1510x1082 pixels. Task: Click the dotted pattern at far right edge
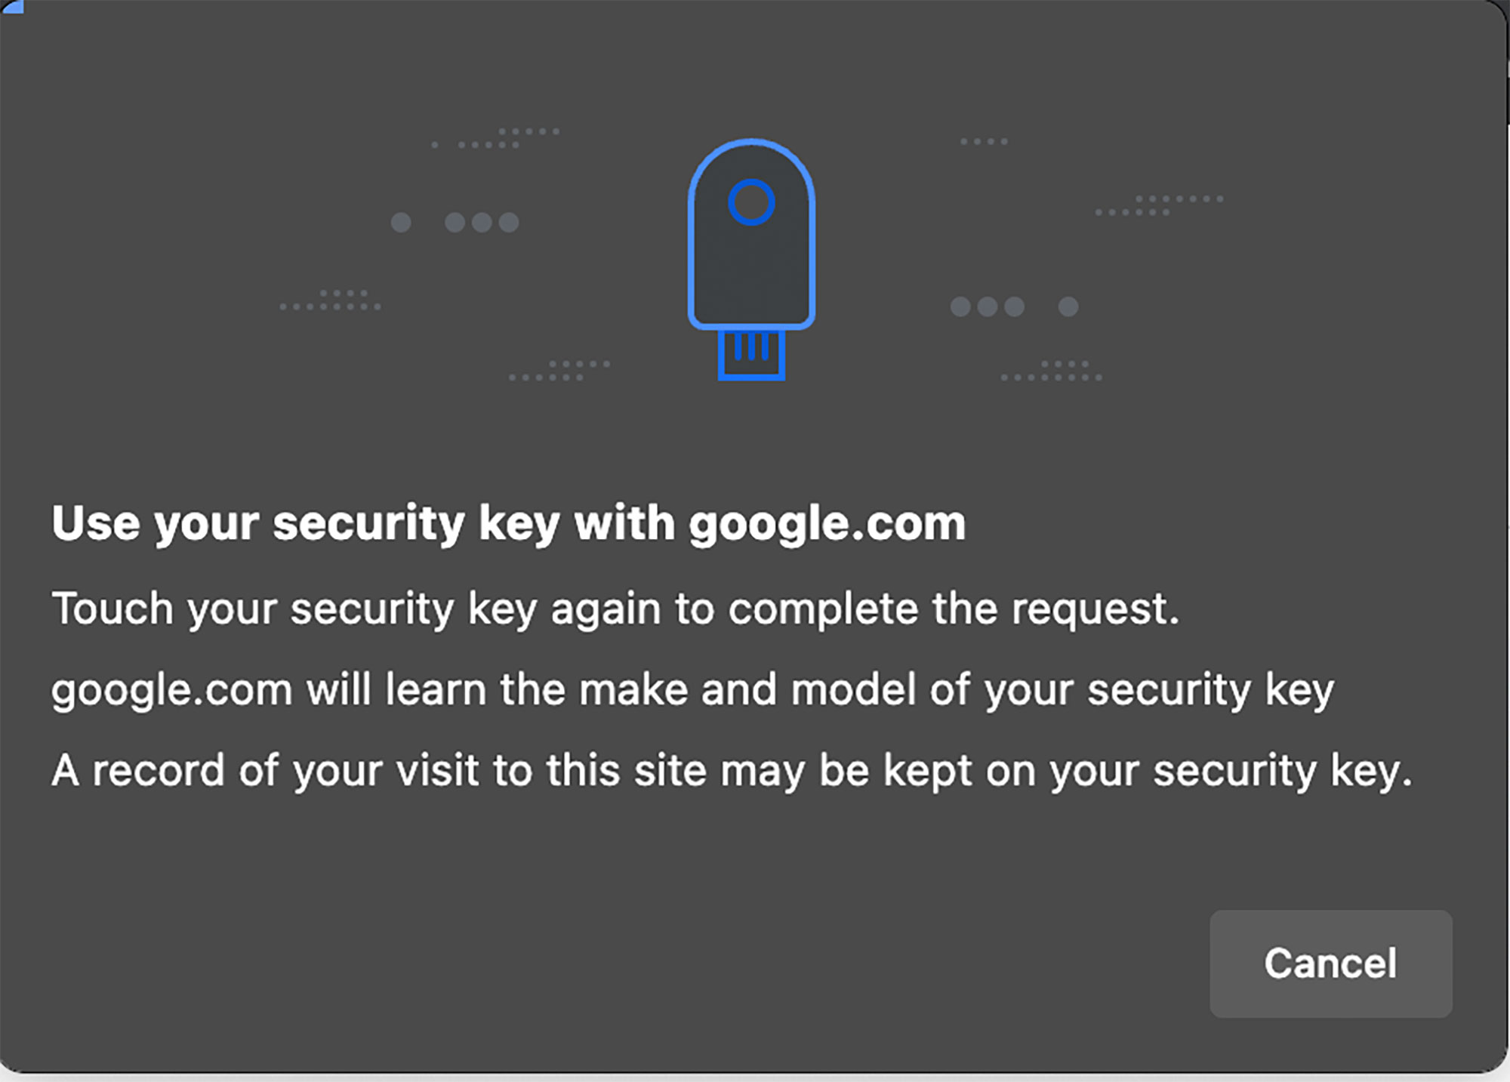click(1160, 205)
